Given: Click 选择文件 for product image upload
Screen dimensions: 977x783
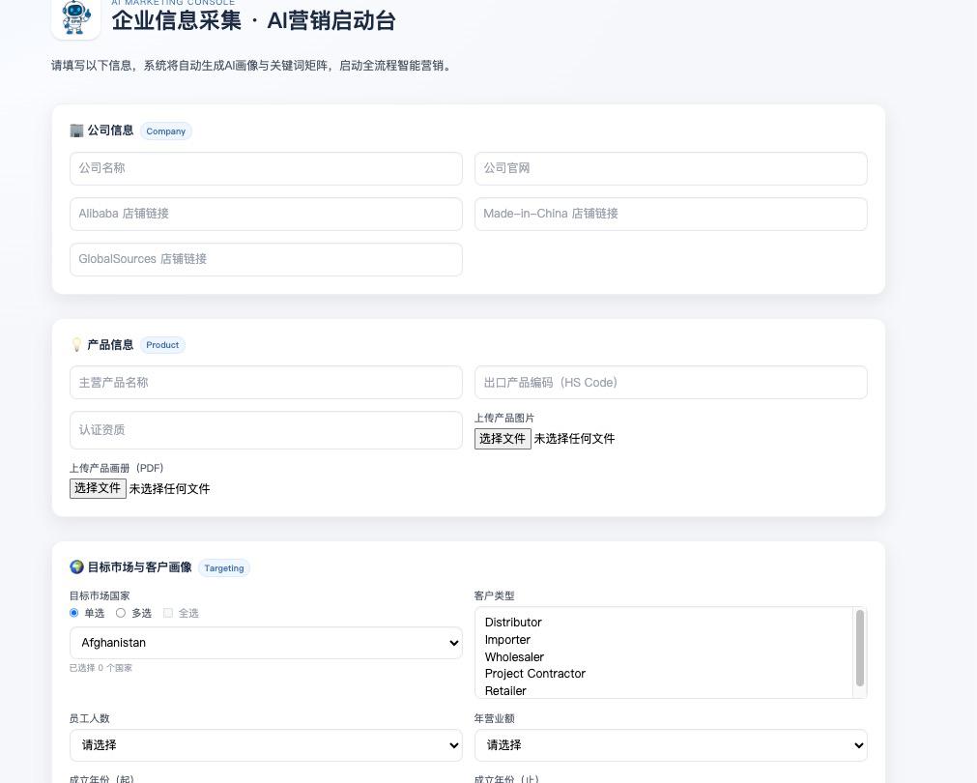Looking at the screenshot, I should point(503,439).
